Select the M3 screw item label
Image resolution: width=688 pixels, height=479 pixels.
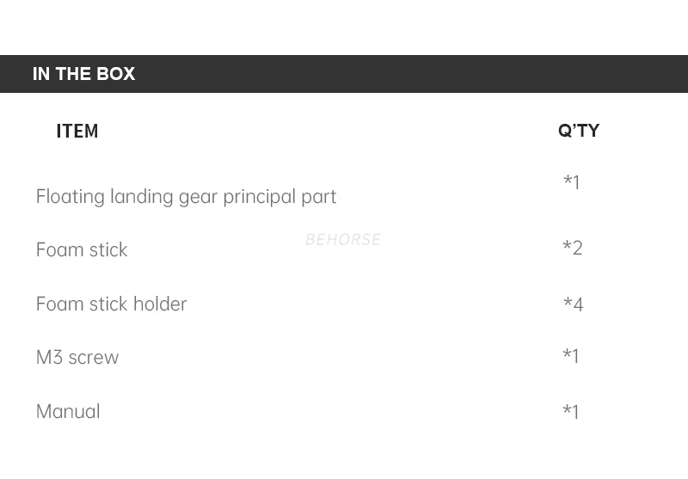pyautogui.click(x=77, y=358)
